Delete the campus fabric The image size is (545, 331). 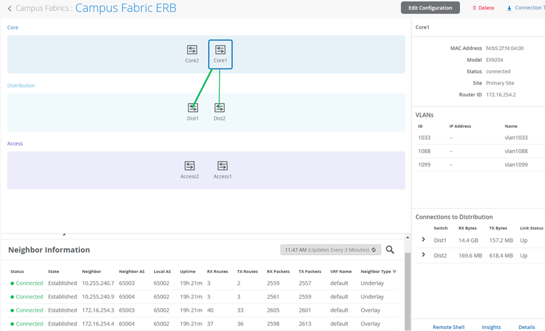(x=483, y=8)
